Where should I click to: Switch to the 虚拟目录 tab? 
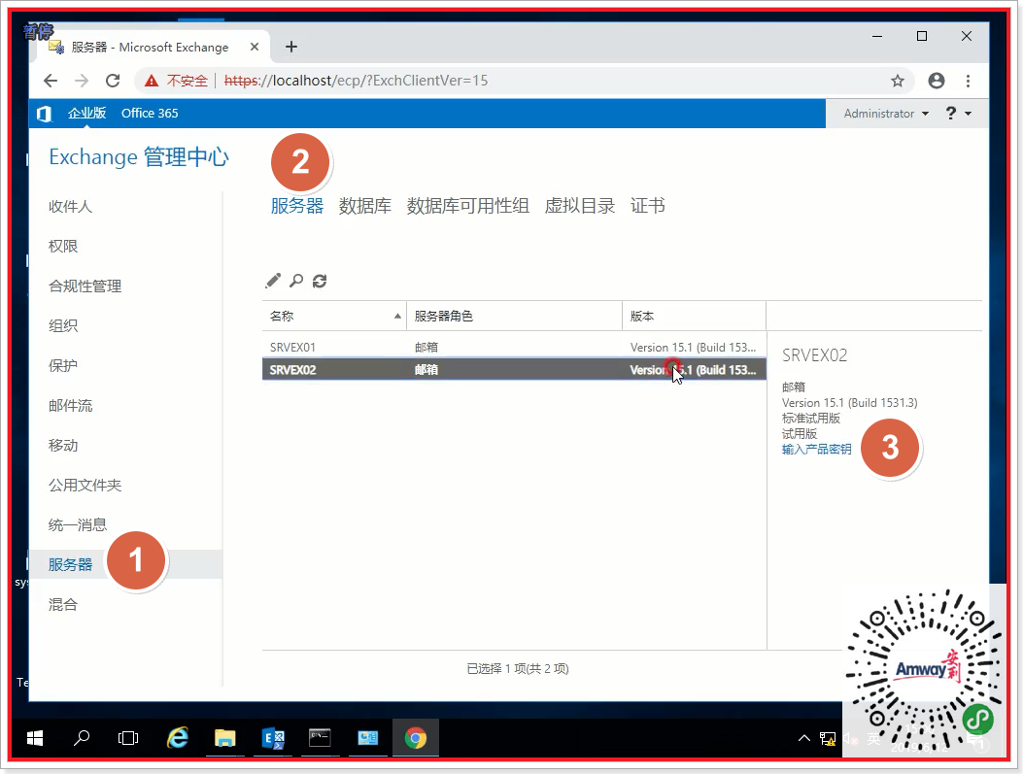click(580, 206)
